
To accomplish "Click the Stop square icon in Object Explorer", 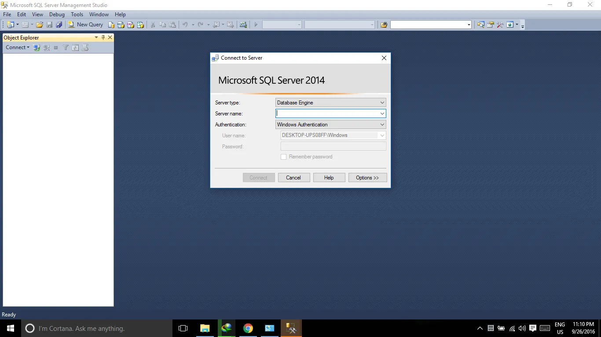I will coord(56,47).
